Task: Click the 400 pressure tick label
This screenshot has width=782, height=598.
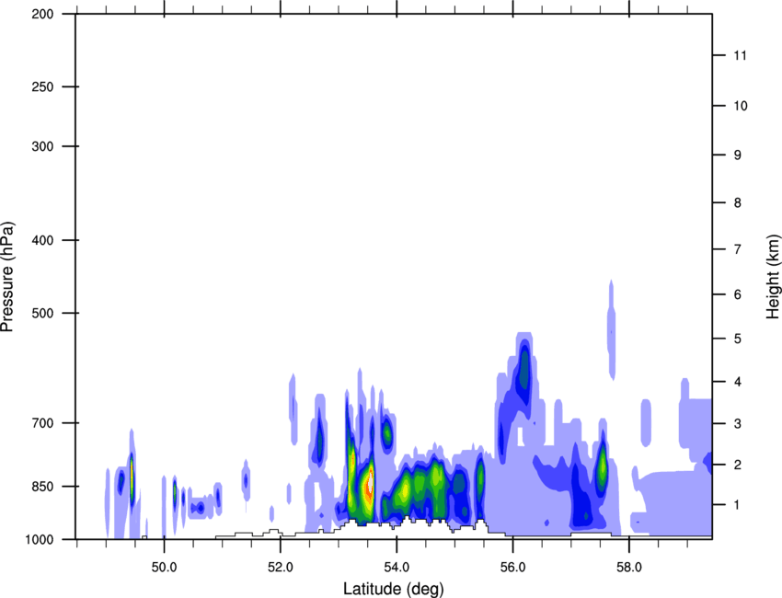Action: (42, 240)
